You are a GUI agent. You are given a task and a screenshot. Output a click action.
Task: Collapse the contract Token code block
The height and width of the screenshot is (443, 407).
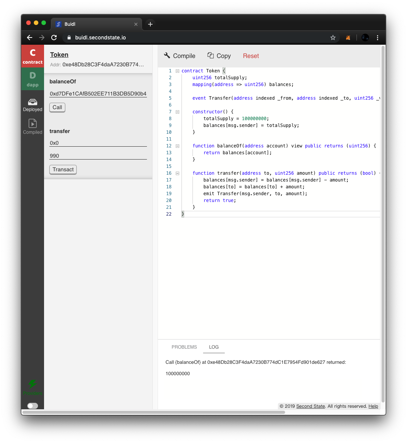[x=177, y=71]
